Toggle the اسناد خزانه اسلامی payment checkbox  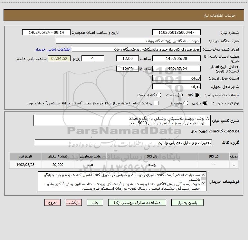pyautogui.click(x=156, y=103)
